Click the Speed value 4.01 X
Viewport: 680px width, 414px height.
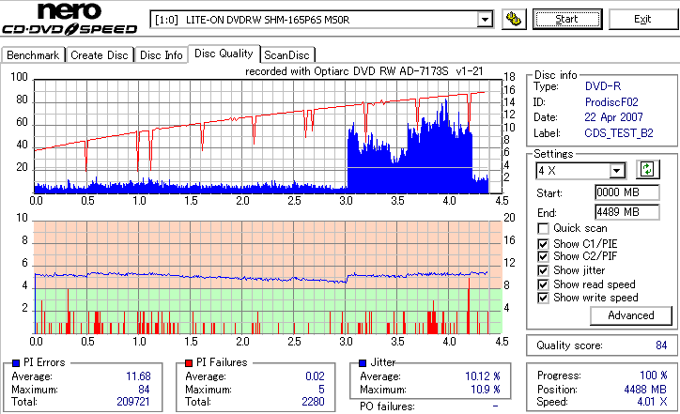click(652, 402)
